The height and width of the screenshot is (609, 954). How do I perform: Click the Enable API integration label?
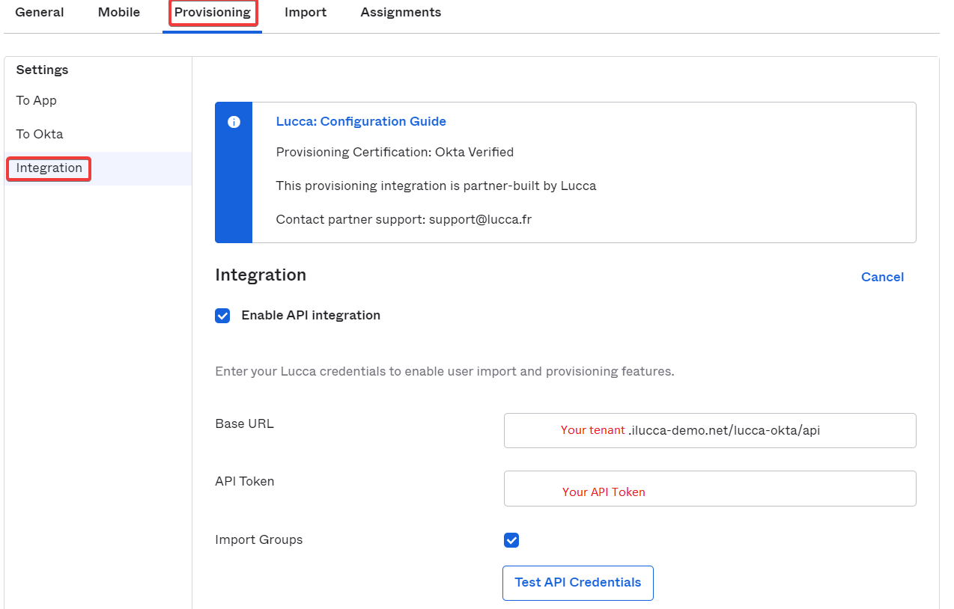(x=311, y=315)
